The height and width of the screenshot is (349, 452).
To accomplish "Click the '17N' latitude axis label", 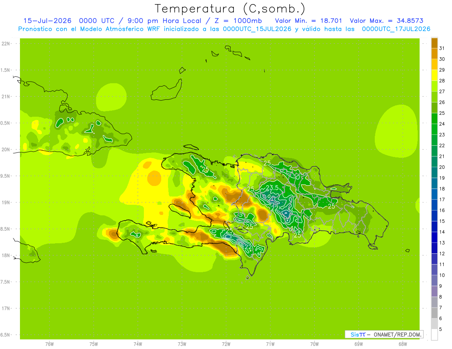I will [6, 308].
